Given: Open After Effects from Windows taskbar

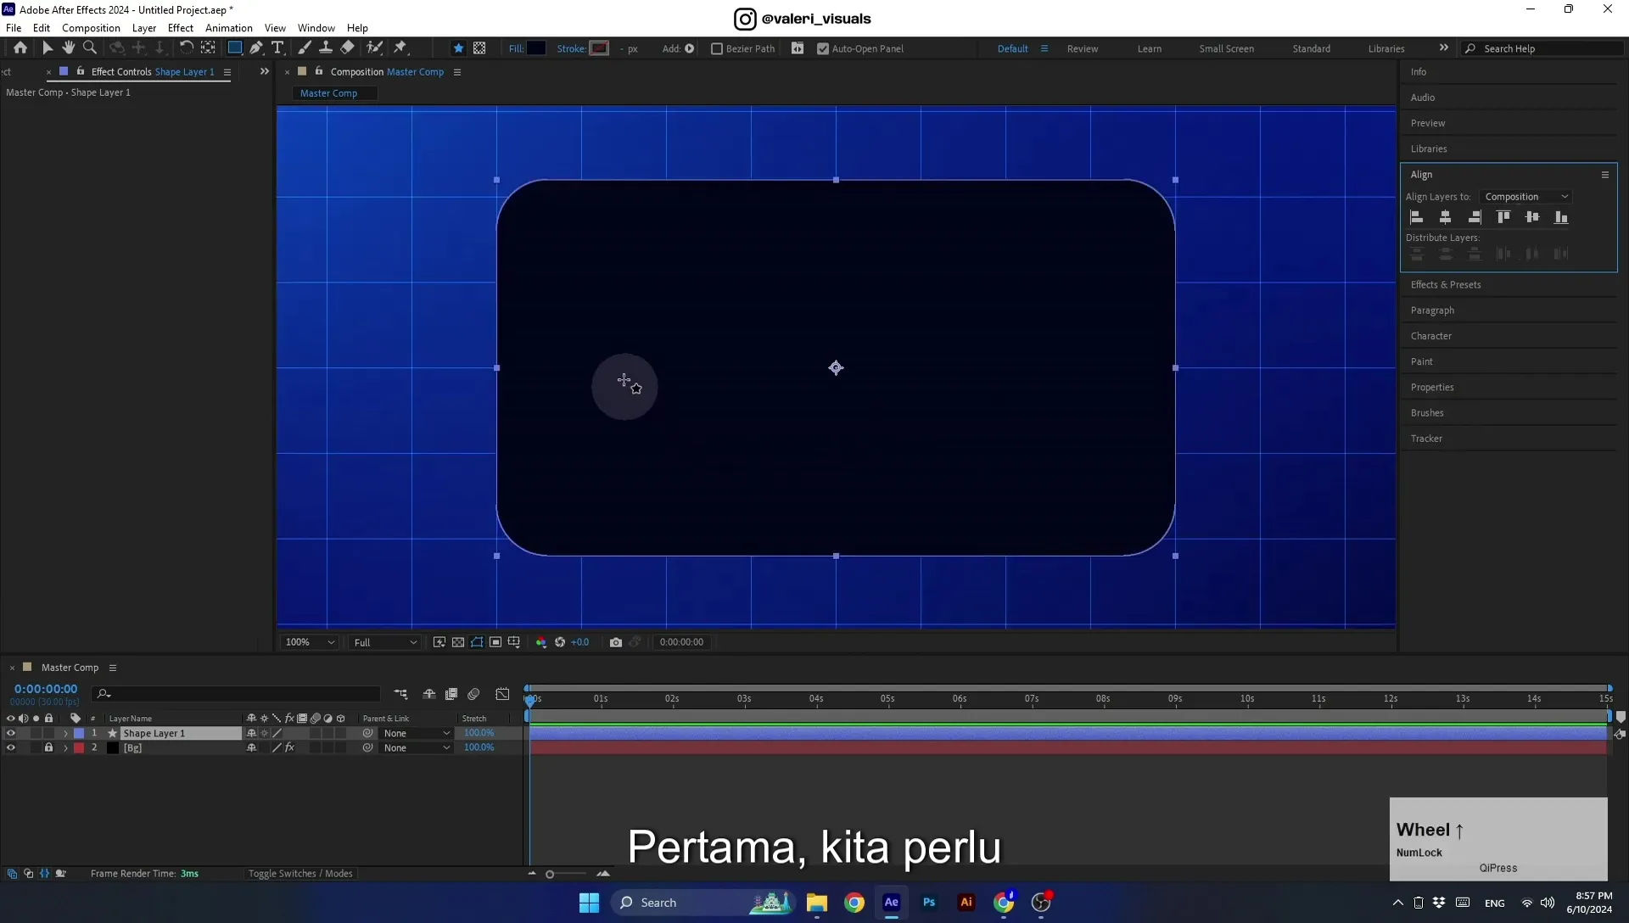Looking at the screenshot, I should click(891, 903).
